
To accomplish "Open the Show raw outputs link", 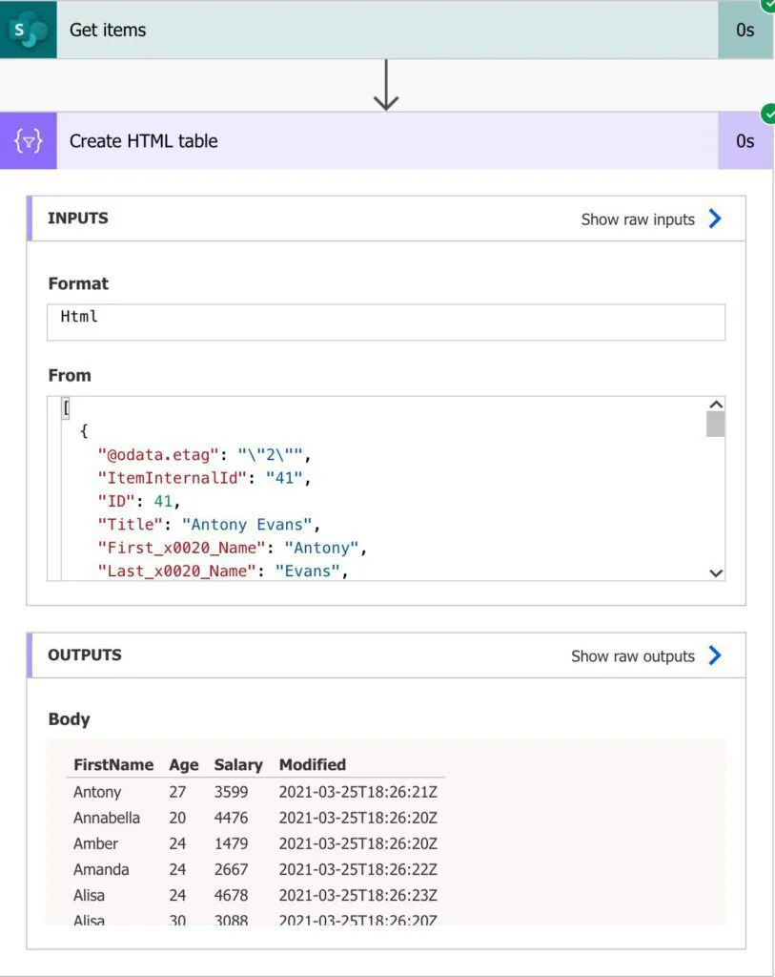I will click(x=632, y=656).
